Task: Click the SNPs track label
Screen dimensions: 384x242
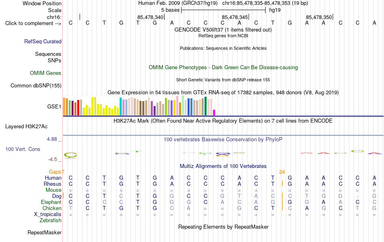Action: point(55,60)
